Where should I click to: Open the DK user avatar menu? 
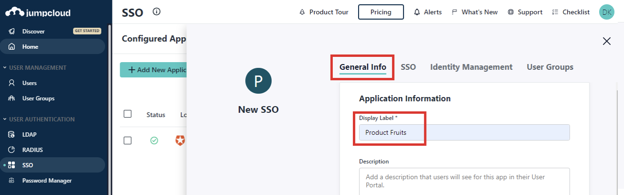606,12
